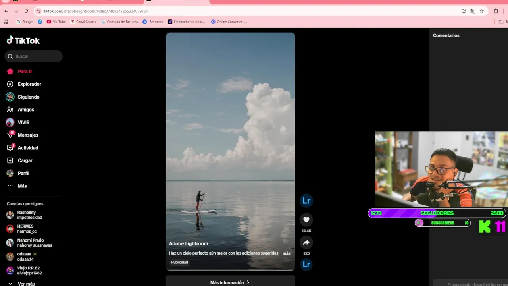Open Google bookmark
508x286 pixels.
25,22
